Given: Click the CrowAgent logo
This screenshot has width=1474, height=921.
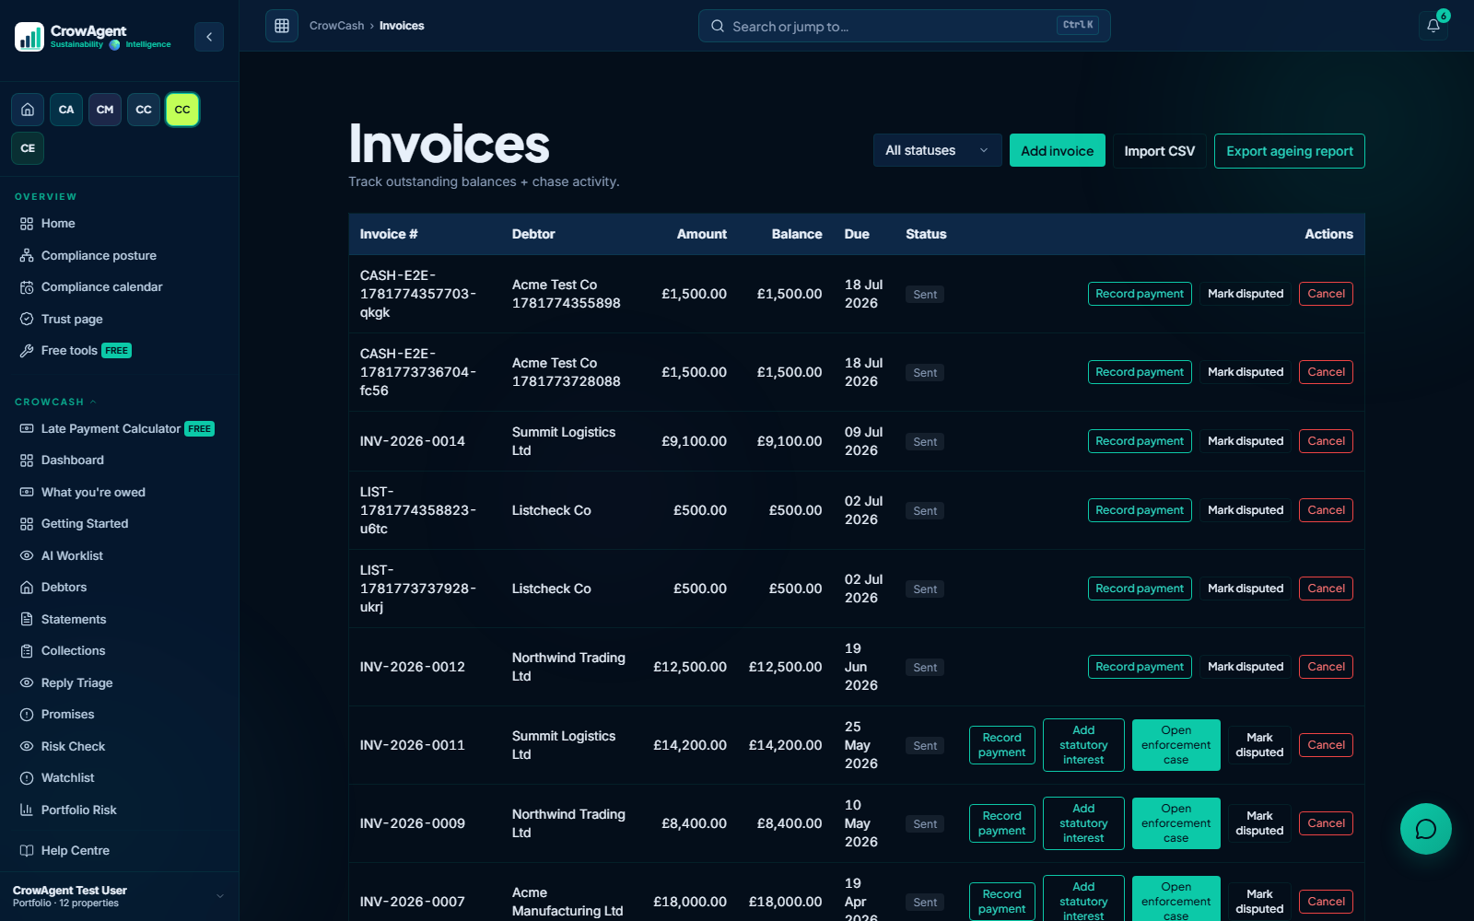Looking at the screenshot, I should 93,37.
